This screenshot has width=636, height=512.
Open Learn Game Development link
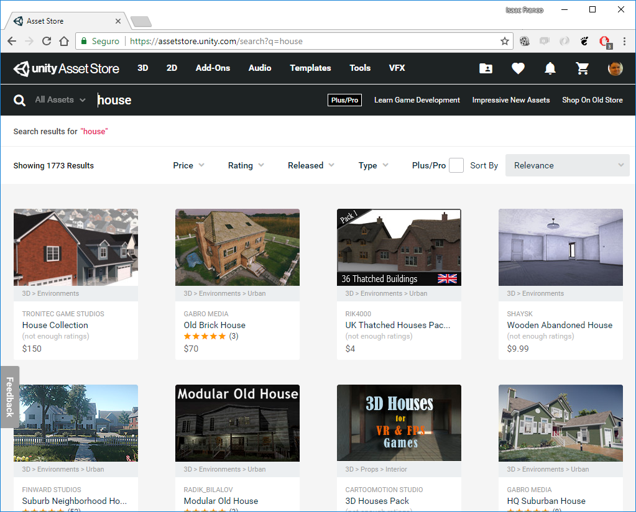tap(417, 100)
